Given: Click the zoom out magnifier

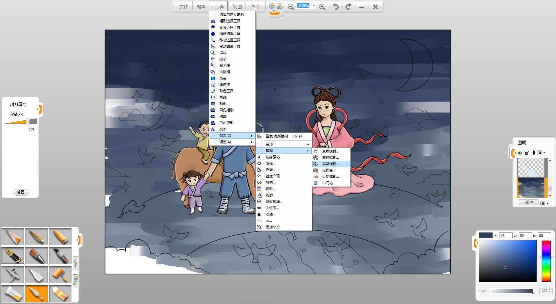Looking at the screenshot, I should pyautogui.click(x=291, y=7).
